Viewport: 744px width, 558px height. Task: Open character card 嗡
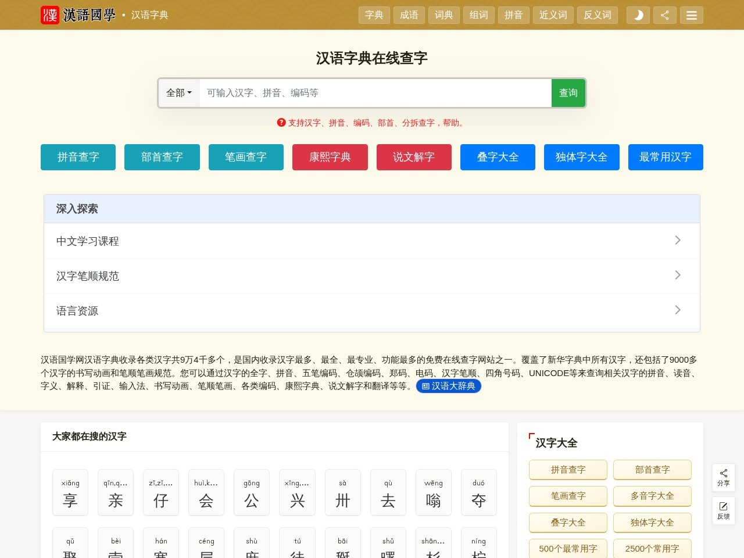point(434,492)
